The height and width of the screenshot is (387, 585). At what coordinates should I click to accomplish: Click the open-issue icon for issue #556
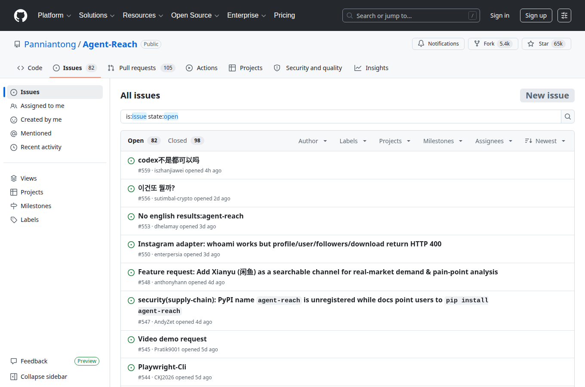(131, 189)
